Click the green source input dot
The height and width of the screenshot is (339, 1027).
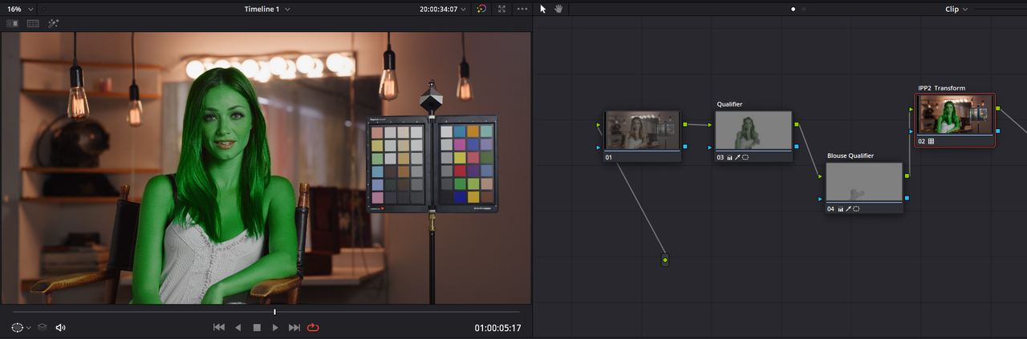[665, 260]
